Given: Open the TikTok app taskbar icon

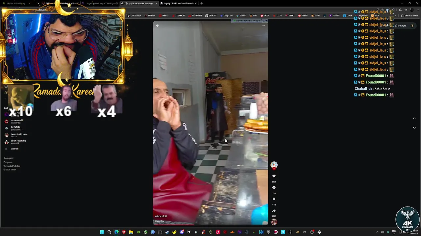Looking at the screenshot, I should pyautogui.click(x=218, y=232).
